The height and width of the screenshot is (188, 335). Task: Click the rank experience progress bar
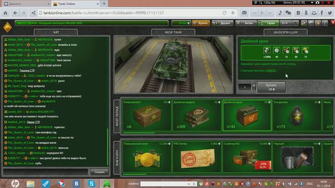92,23
